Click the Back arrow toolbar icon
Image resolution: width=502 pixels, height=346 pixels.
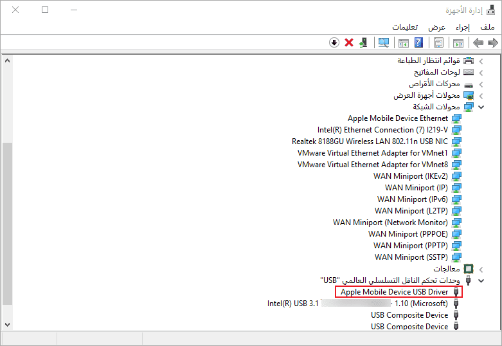pos(478,42)
